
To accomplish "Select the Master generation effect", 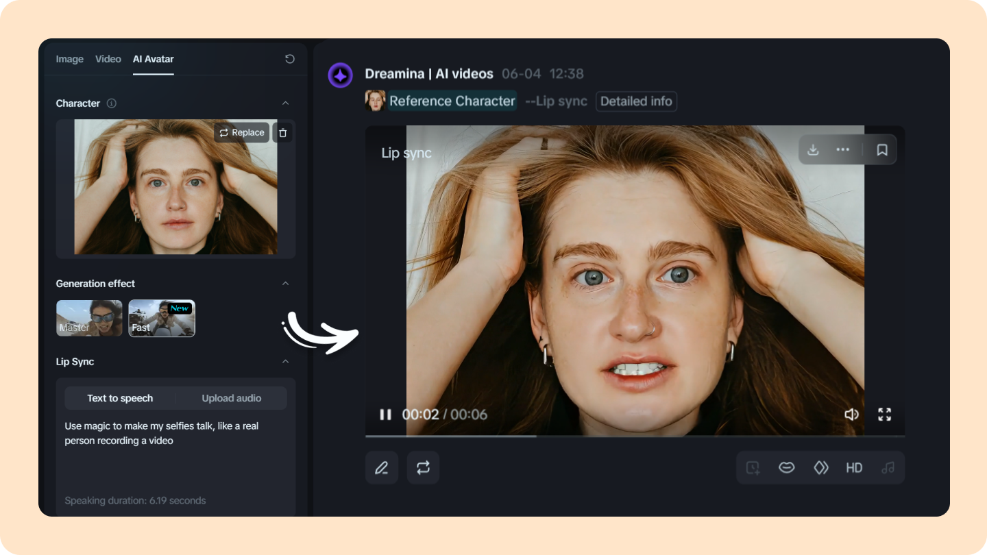I will pyautogui.click(x=89, y=318).
